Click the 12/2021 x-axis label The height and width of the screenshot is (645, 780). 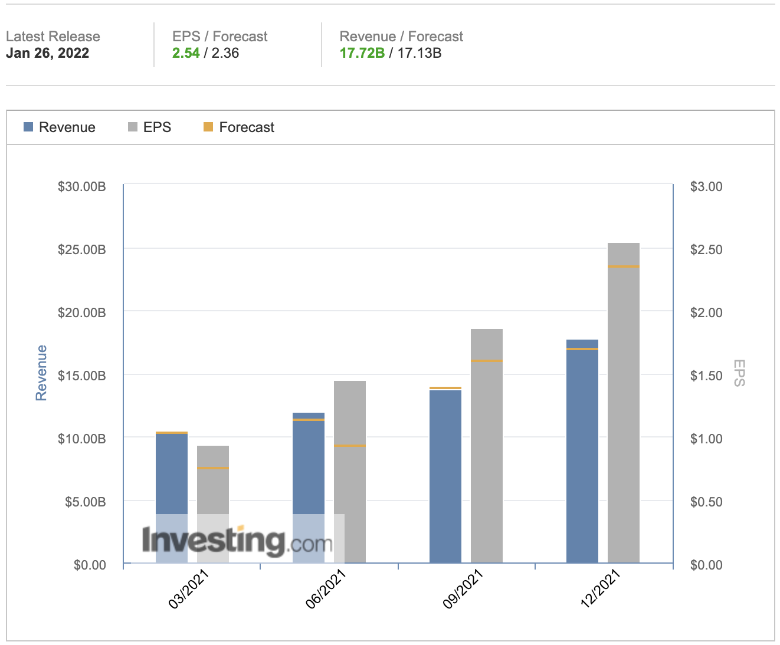(x=599, y=590)
